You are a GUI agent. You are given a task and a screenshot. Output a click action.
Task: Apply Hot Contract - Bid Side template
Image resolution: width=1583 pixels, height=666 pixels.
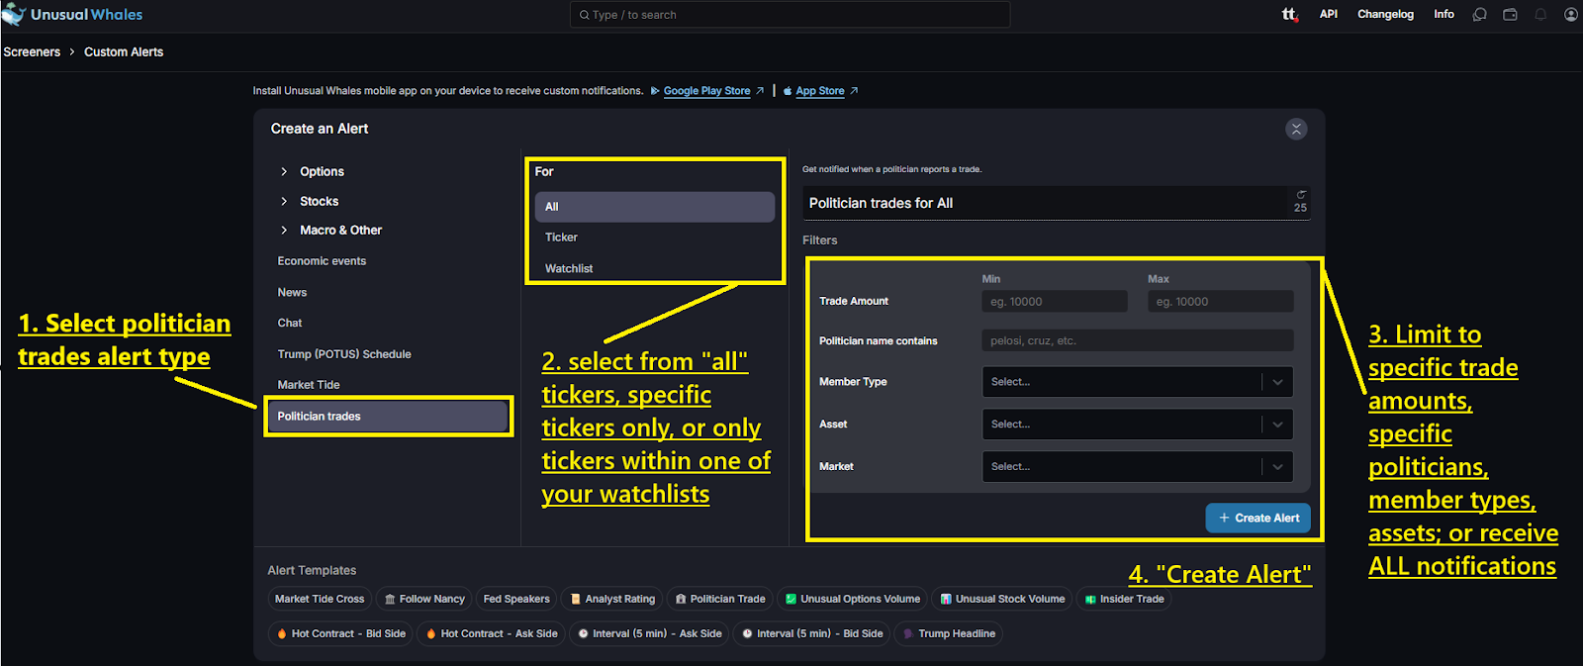[x=341, y=633]
